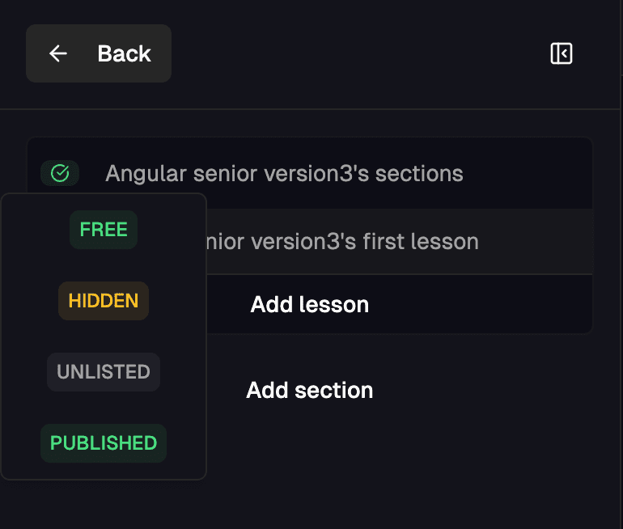Set status to UNLISTED

tap(104, 372)
